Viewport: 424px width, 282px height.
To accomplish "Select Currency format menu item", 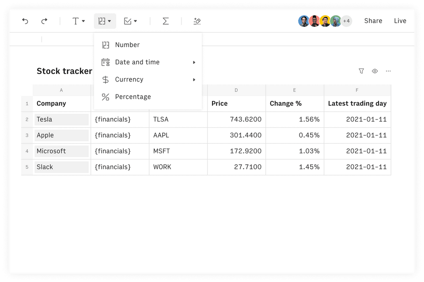I will (148, 79).
